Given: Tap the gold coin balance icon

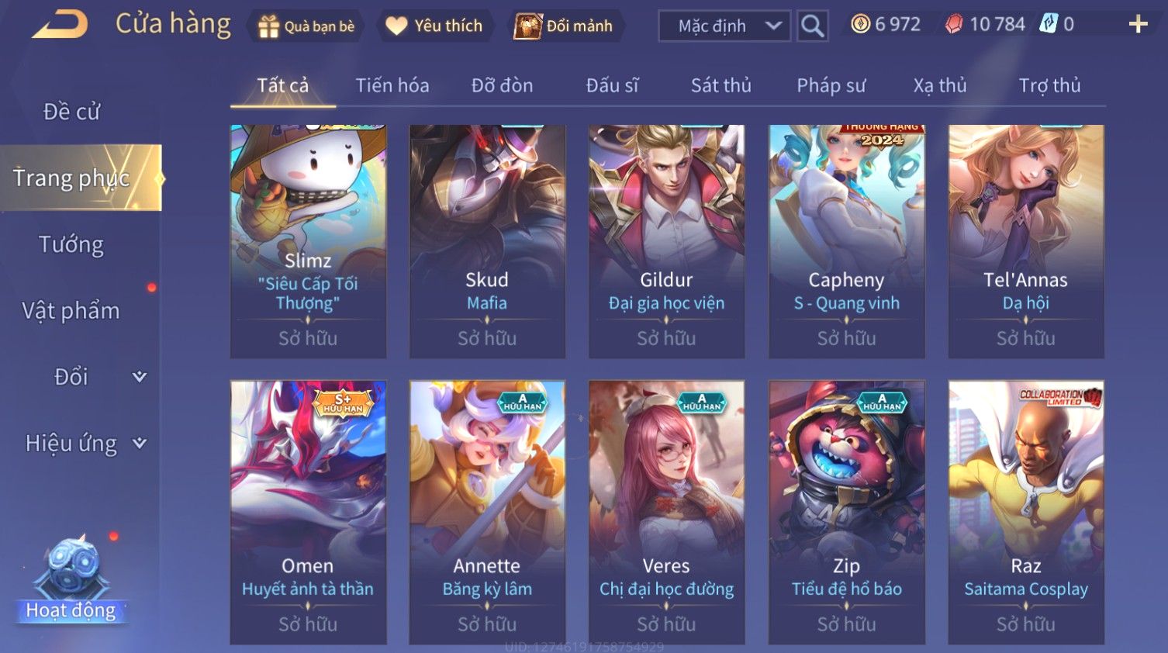Looking at the screenshot, I should (860, 24).
